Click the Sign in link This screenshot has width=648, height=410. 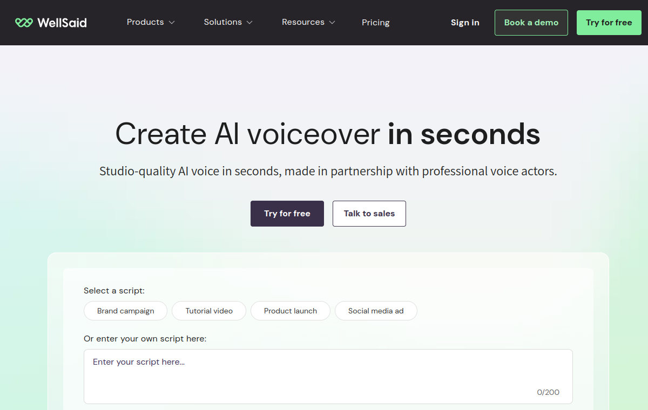coord(465,23)
